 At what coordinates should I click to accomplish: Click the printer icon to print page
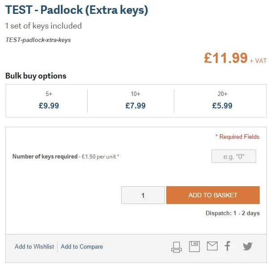(177, 247)
